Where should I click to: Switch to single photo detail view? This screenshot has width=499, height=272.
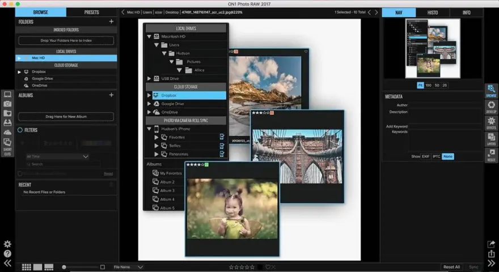pyautogui.click(x=37, y=267)
